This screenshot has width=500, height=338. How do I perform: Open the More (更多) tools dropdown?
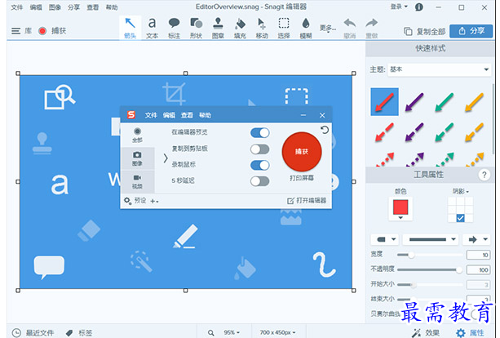click(x=327, y=29)
